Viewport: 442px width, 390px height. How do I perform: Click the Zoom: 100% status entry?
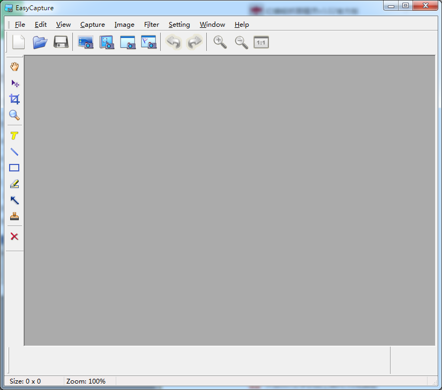click(x=86, y=381)
